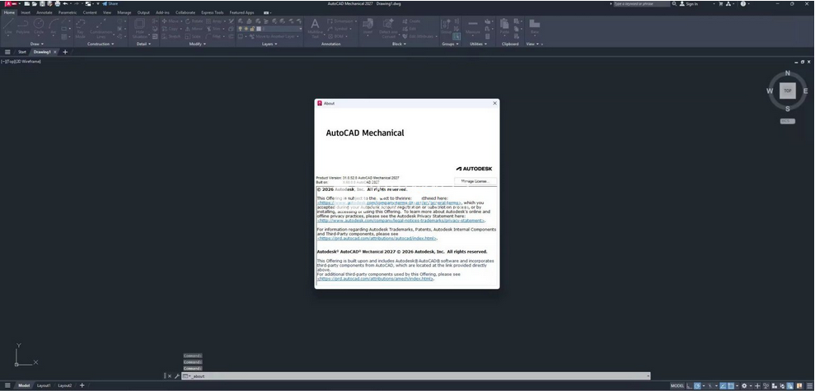Open the Annotate ribbon tab

tap(45, 12)
